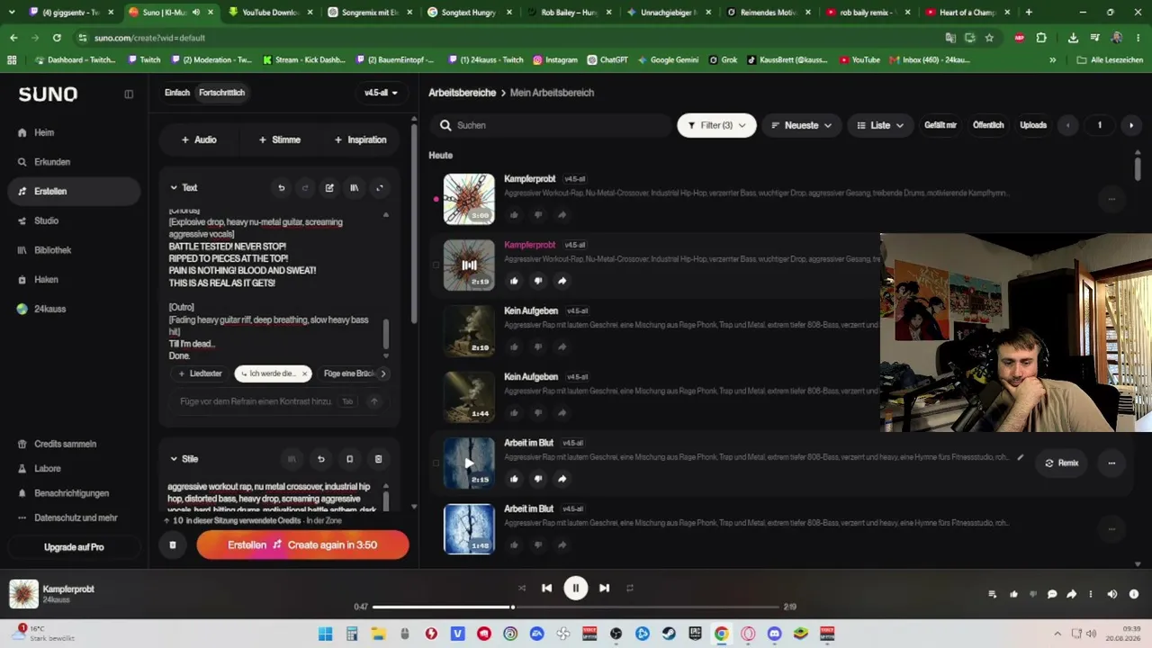Collapse the Stile section chevron
This screenshot has width=1152, height=648.
coord(174,459)
